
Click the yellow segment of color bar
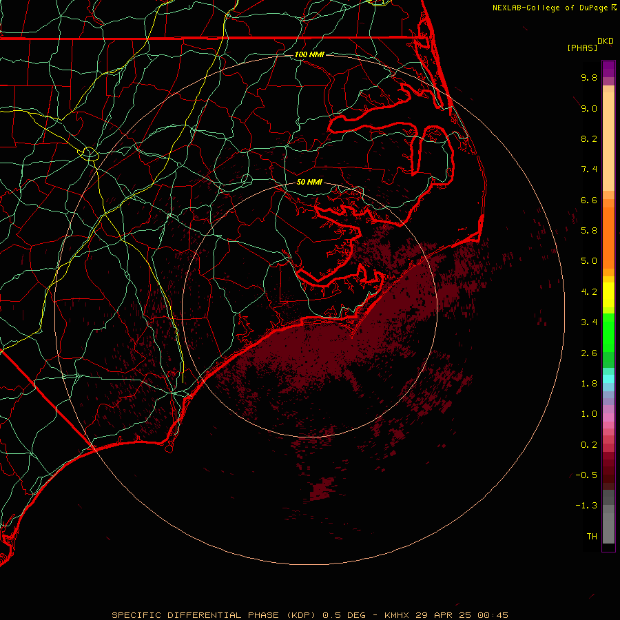click(x=608, y=295)
